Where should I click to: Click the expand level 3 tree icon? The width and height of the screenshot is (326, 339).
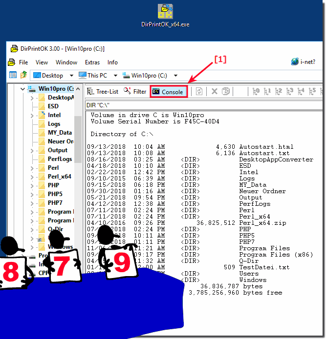[290, 91]
